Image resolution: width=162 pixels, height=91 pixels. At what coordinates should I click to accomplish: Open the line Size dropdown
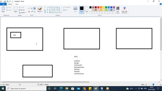coord(75,10)
